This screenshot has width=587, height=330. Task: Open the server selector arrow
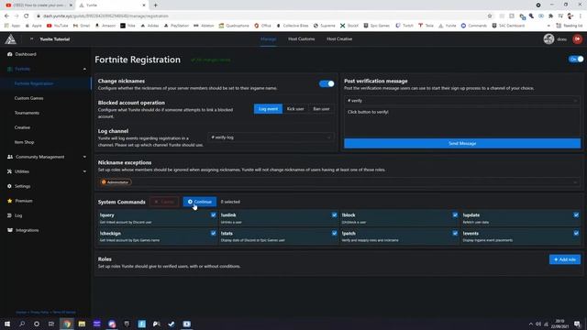31,38
